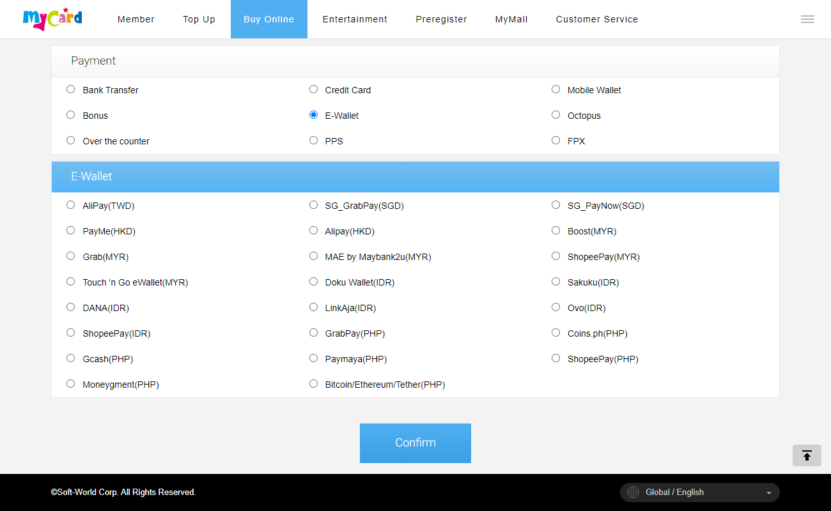Choose ShopeePay(PHP) e-wallet

coord(556,358)
